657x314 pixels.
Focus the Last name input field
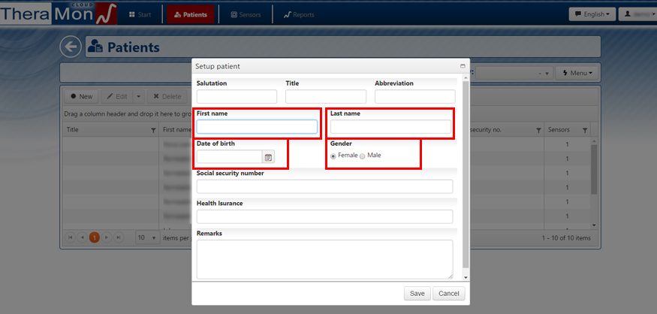tap(390, 127)
